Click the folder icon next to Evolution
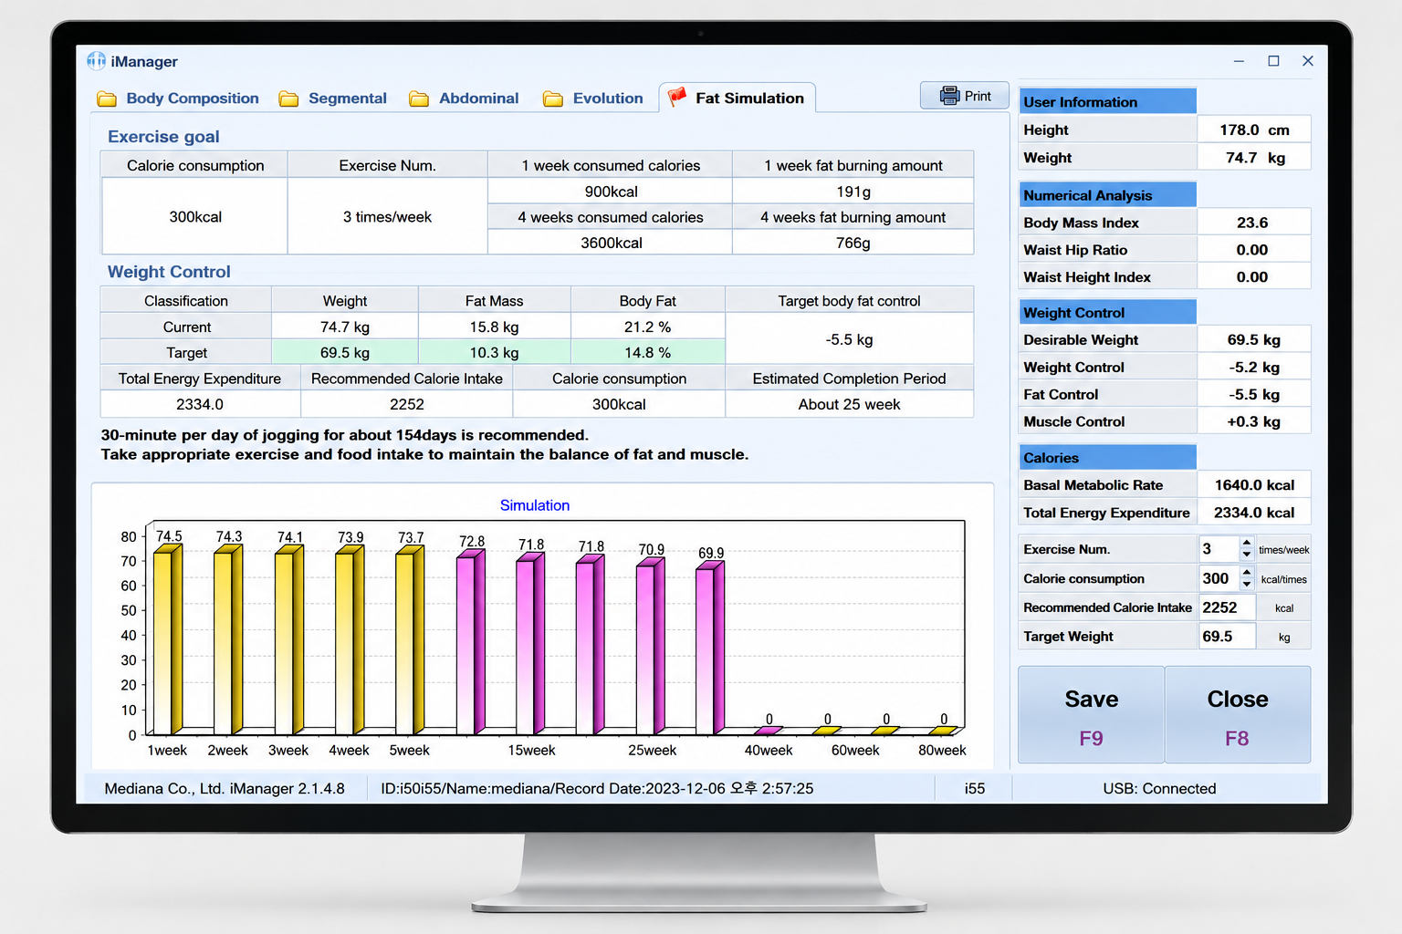 coord(553,99)
